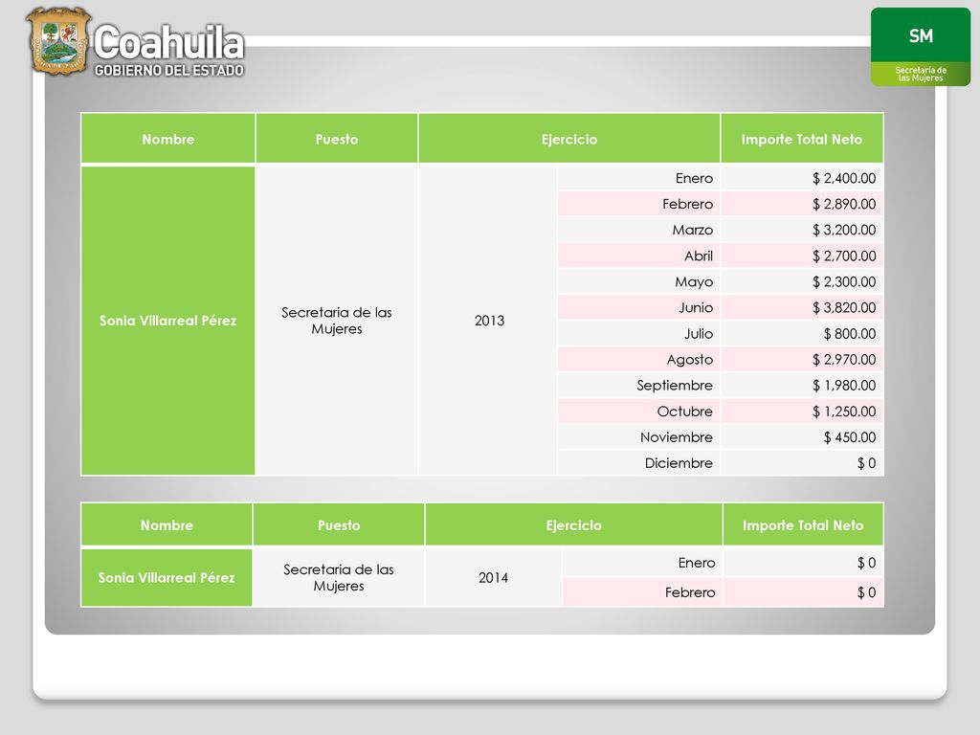Click the "2013" year cell
This screenshot has width=980, height=735.
488,321
